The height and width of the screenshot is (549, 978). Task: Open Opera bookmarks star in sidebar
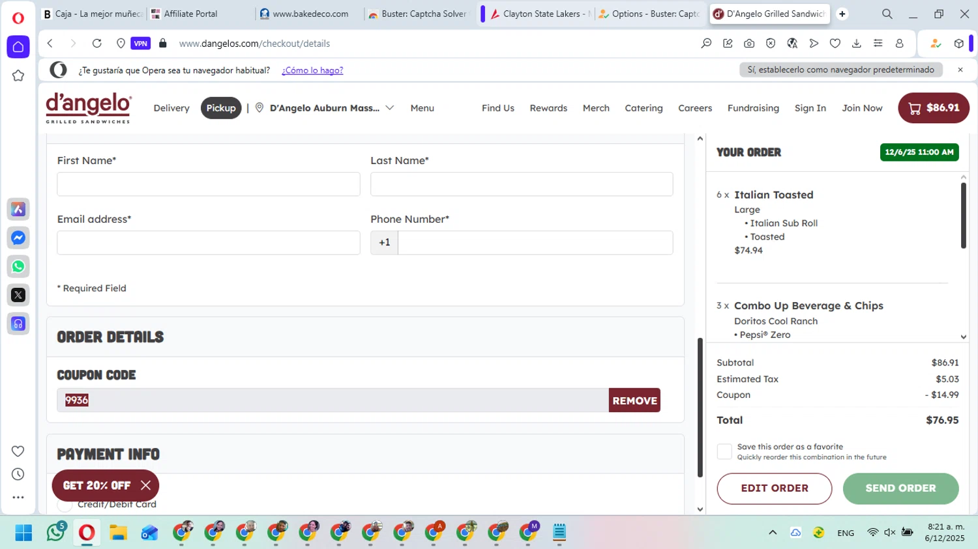[18, 76]
